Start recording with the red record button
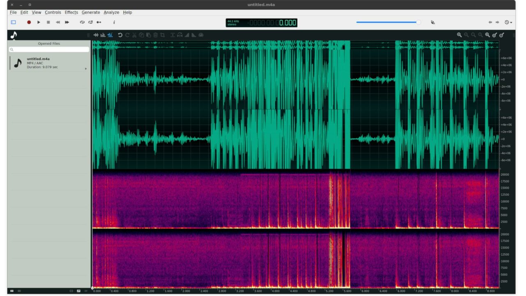 pos(29,23)
